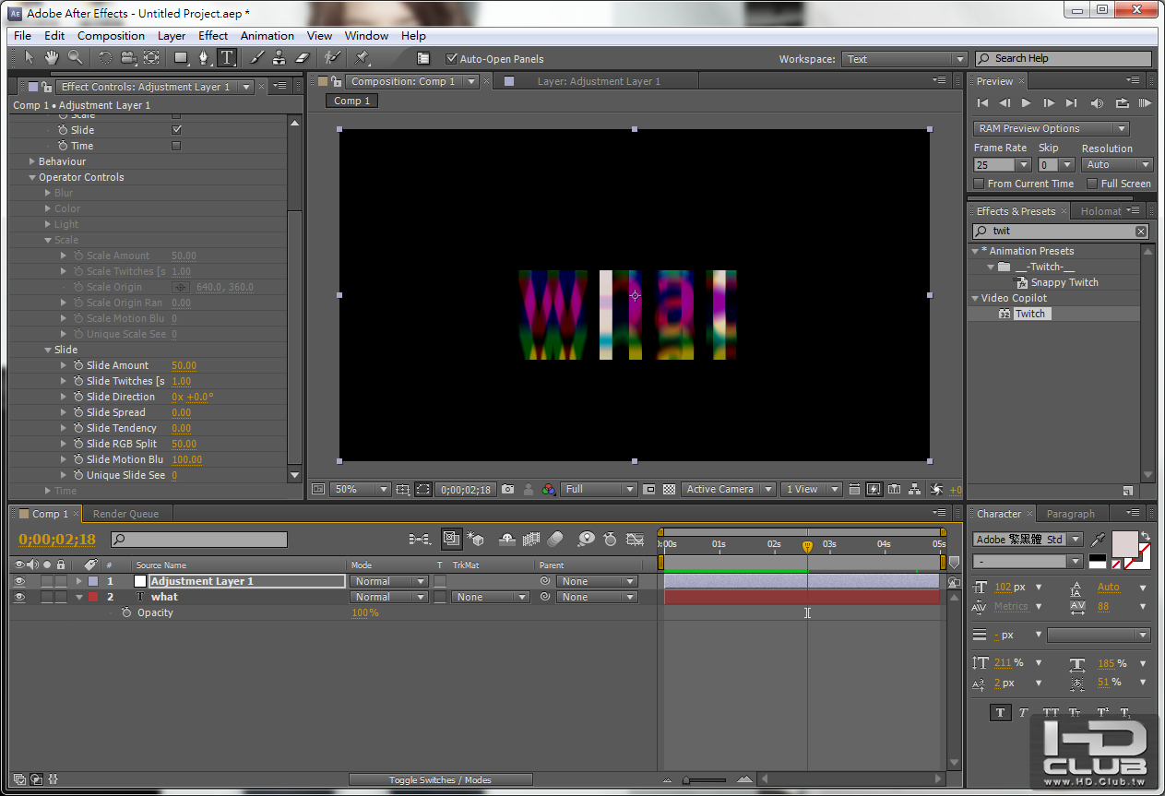Hide Adjustment Layer 1 with its eye
This screenshot has width=1165, height=796.
(19, 581)
